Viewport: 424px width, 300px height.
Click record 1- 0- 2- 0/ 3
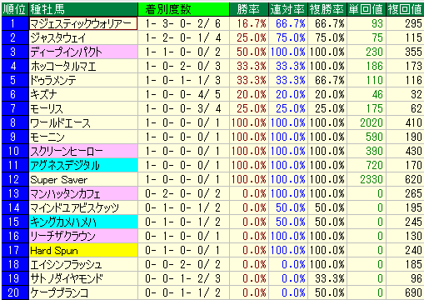pyautogui.click(x=183, y=66)
